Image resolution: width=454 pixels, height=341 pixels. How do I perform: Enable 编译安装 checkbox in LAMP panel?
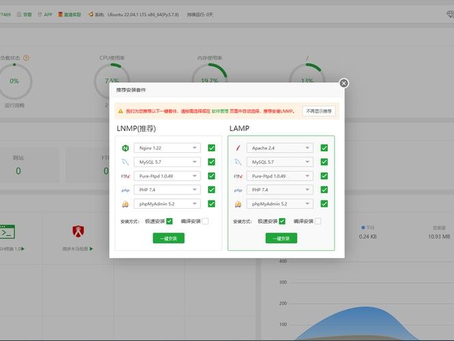(318, 222)
